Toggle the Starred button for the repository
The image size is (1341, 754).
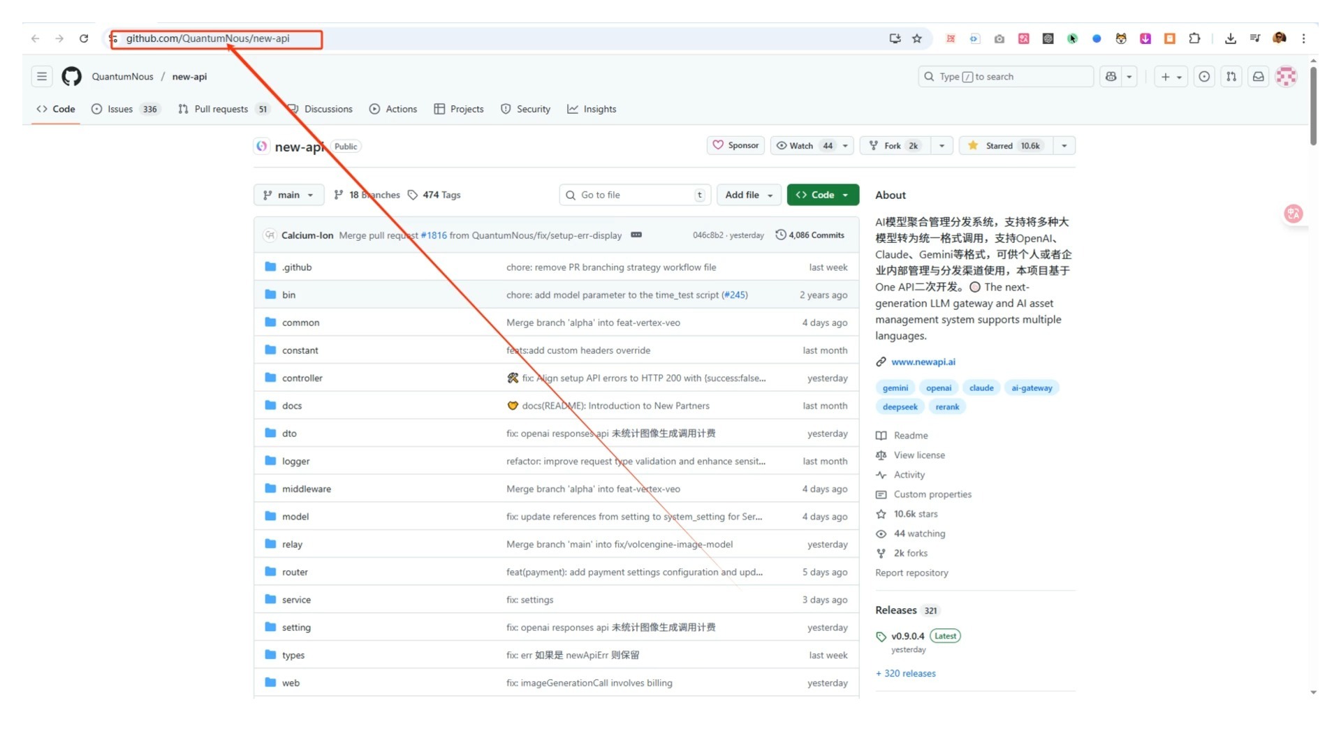1005,145
